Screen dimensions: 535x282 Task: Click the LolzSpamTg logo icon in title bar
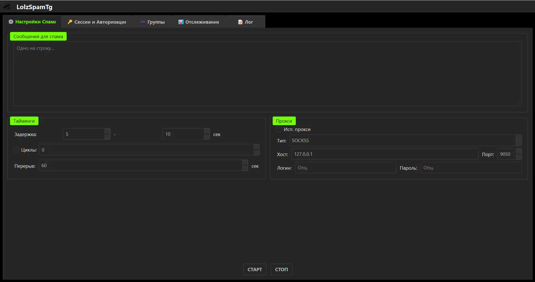coord(7,7)
